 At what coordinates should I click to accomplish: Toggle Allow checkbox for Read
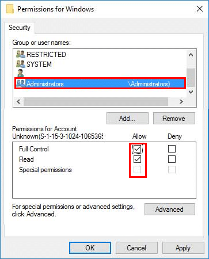pos(137,159)
